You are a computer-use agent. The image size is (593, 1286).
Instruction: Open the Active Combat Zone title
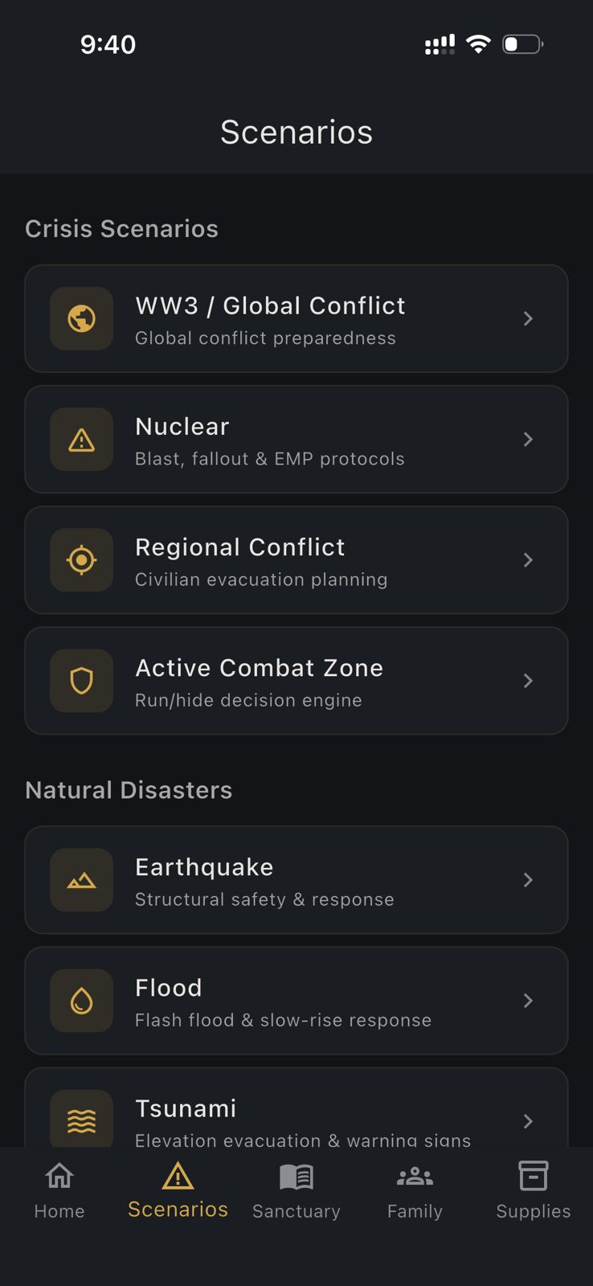[x=259, y=668]
